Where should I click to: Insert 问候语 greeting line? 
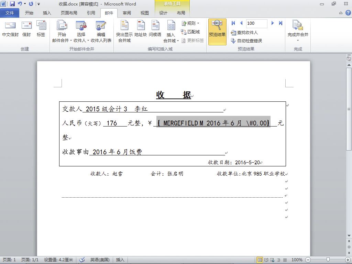tap(155, 29)
